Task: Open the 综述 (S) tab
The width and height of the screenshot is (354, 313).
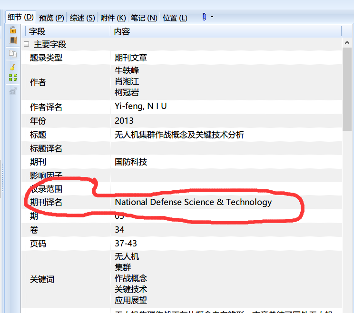Action: click(82, 18)
